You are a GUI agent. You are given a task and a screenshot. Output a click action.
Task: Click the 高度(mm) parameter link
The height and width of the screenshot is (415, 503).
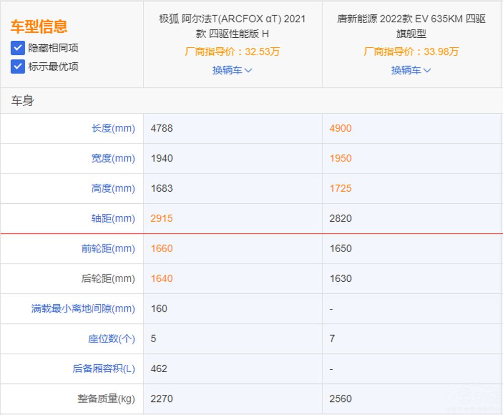point(113,189)
